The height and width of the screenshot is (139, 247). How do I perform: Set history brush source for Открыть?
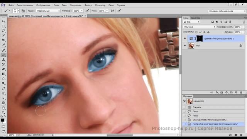click(184, 107)
